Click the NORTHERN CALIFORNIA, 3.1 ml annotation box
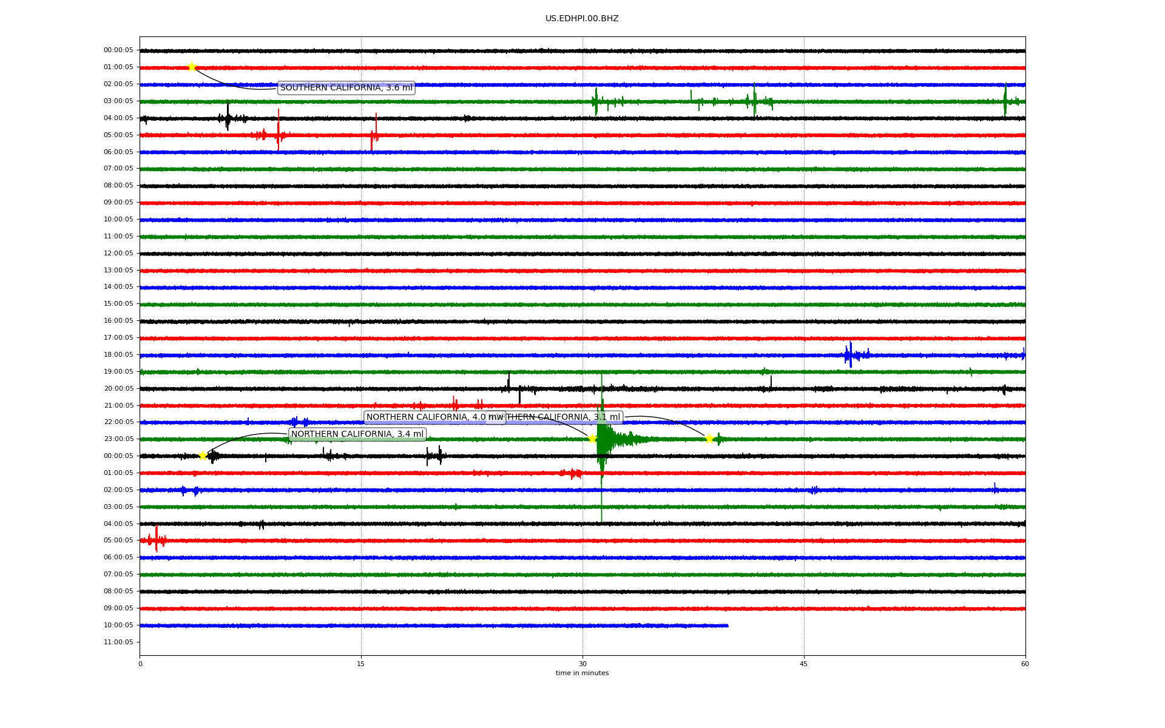 pyautogui.click(x=564, y=417)
